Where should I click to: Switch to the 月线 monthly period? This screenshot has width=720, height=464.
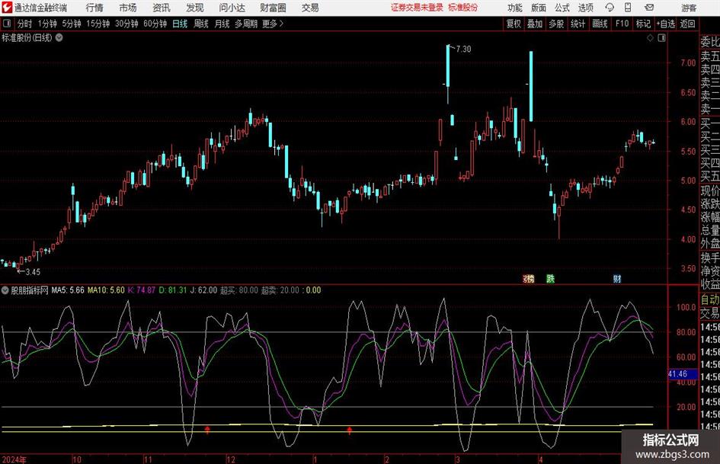click(x=222, y=24)
